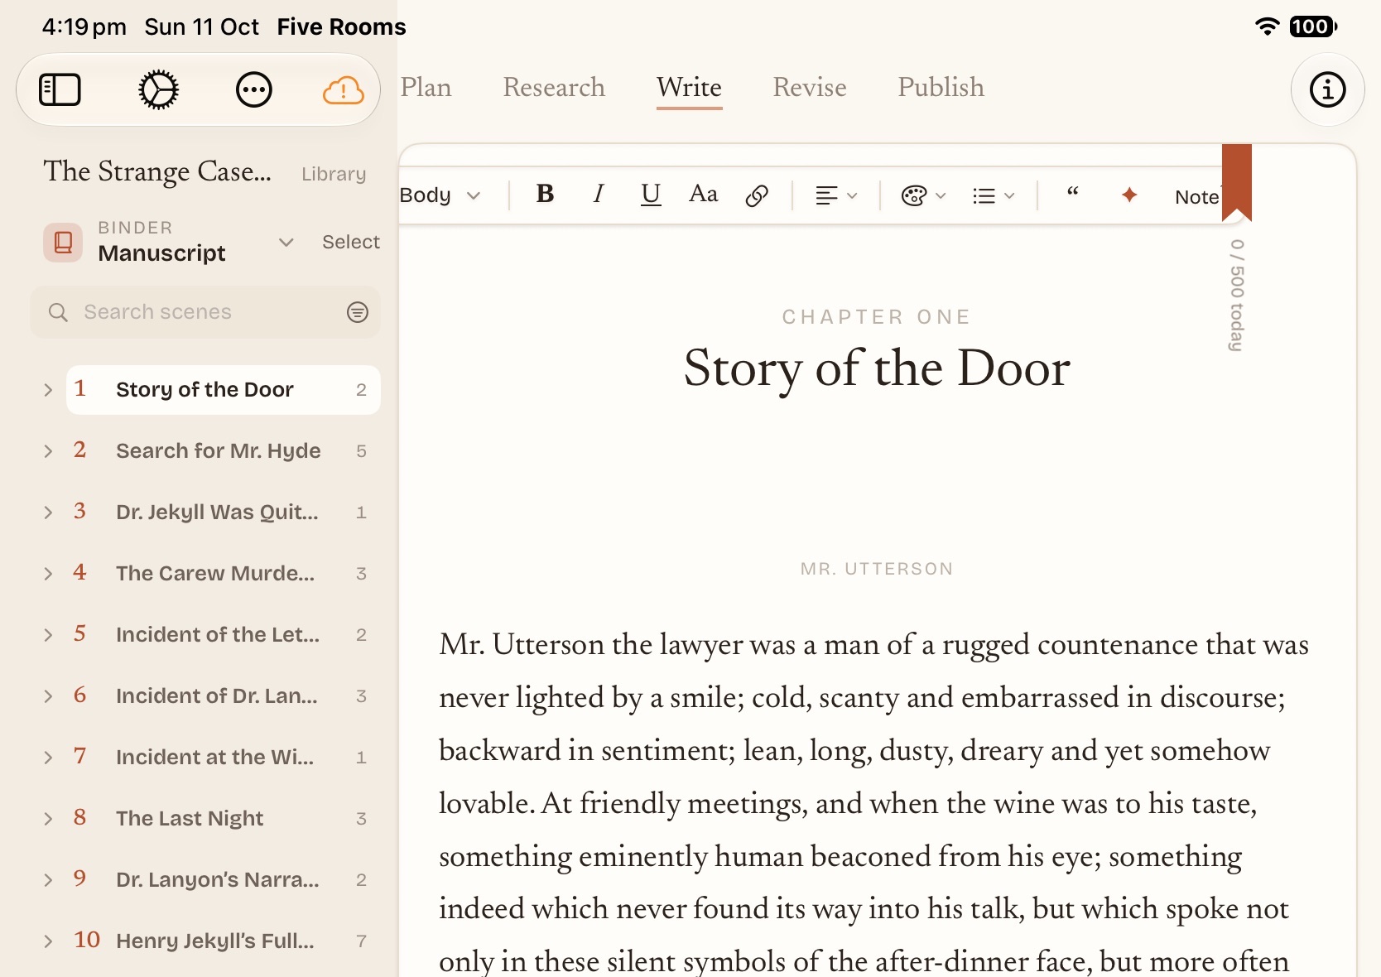The width and height of the screenshot is (1381, 977).
Task: Open the color palette dropdown
Action: click(x=923, y=195)
